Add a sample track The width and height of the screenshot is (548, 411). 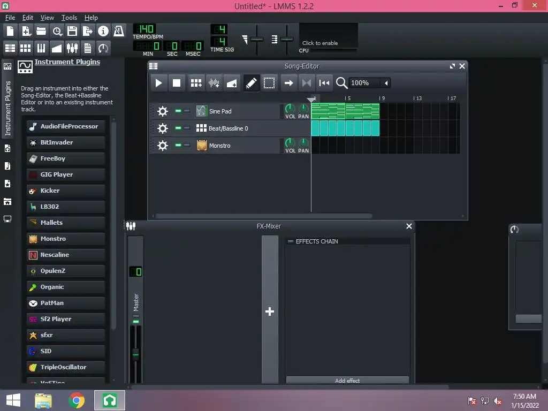tap(214, 83)
